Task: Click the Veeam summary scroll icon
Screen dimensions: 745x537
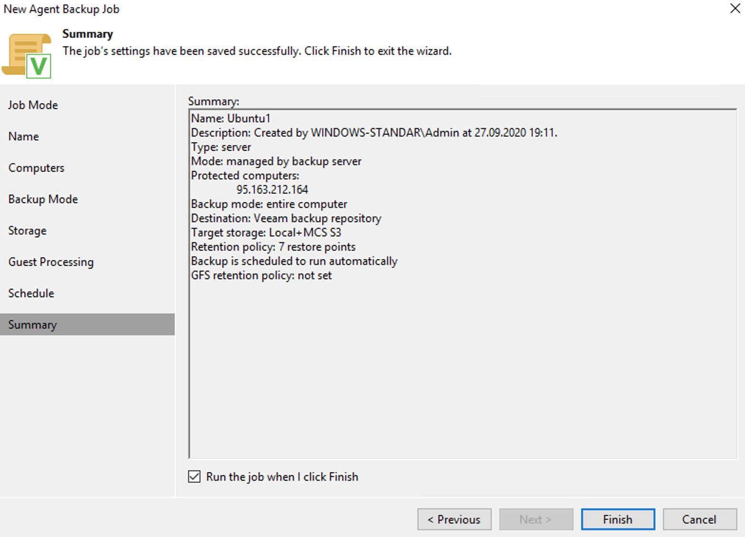Action: (27, 56)
